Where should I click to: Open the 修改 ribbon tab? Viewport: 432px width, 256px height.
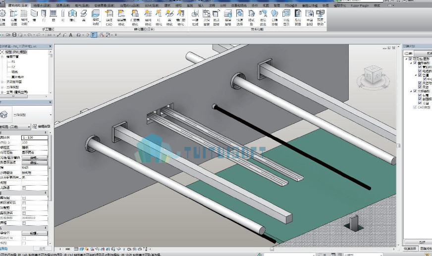pyautogui.click(x=377, y=5)
